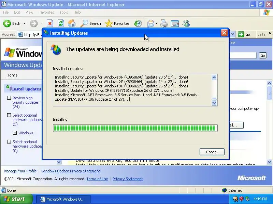Click the sidebar scroll down arrow
The width and height of the screenshot is (273, 204).
coord(59,162)
